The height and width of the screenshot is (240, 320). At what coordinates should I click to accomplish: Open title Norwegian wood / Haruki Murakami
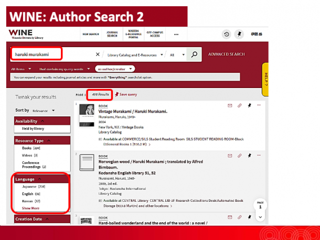coord(151,165)
